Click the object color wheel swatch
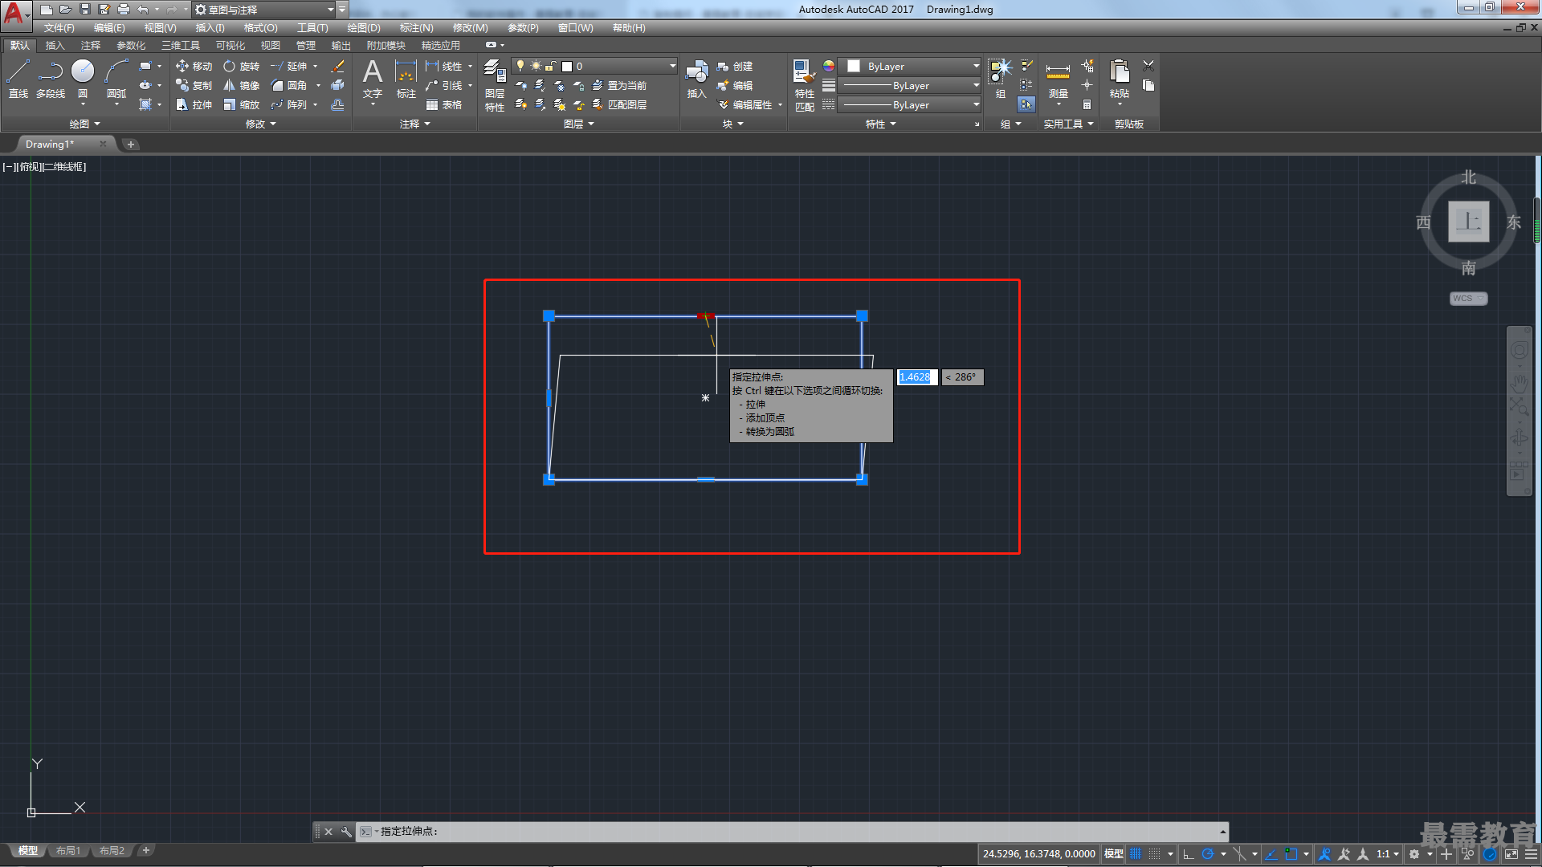The height and width of the screenshot is (867, 1542). point(829,66)
